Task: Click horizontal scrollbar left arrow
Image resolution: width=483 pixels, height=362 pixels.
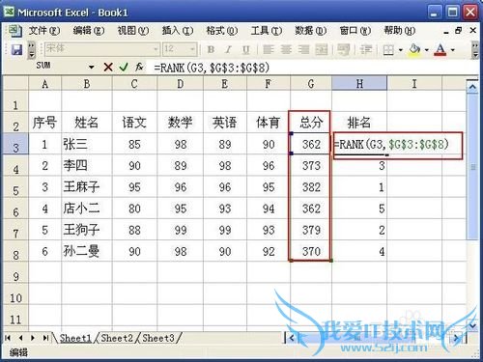Action: (292, 338)
